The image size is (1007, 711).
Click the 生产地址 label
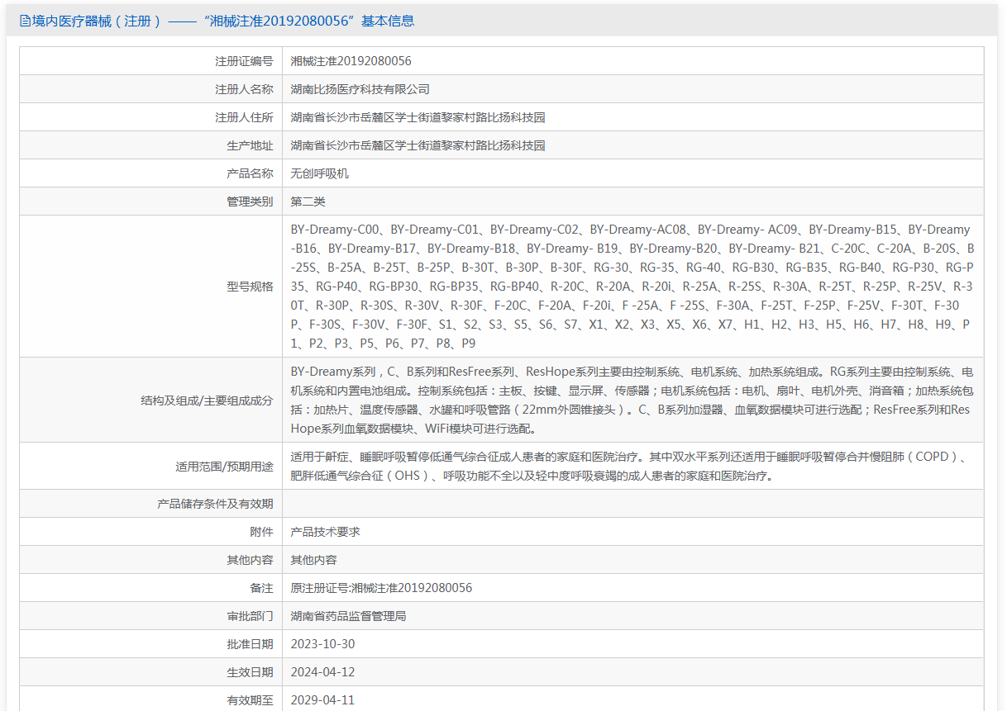[250, 145]
